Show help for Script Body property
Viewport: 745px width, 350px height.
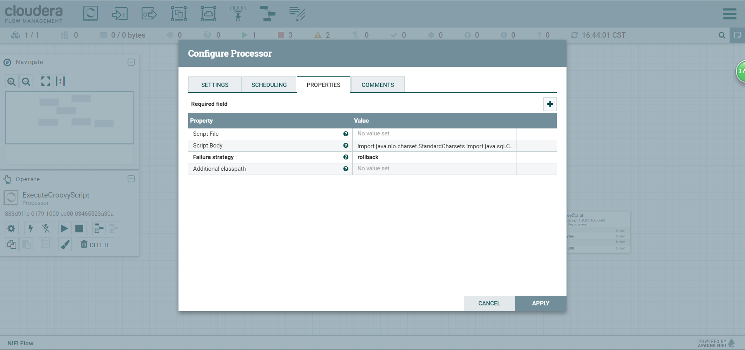click(x=346, y=146)
